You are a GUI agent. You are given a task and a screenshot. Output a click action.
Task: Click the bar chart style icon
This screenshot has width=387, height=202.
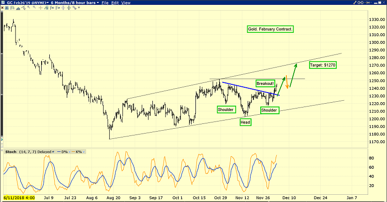pyautogui.click(x=13, y=8)
